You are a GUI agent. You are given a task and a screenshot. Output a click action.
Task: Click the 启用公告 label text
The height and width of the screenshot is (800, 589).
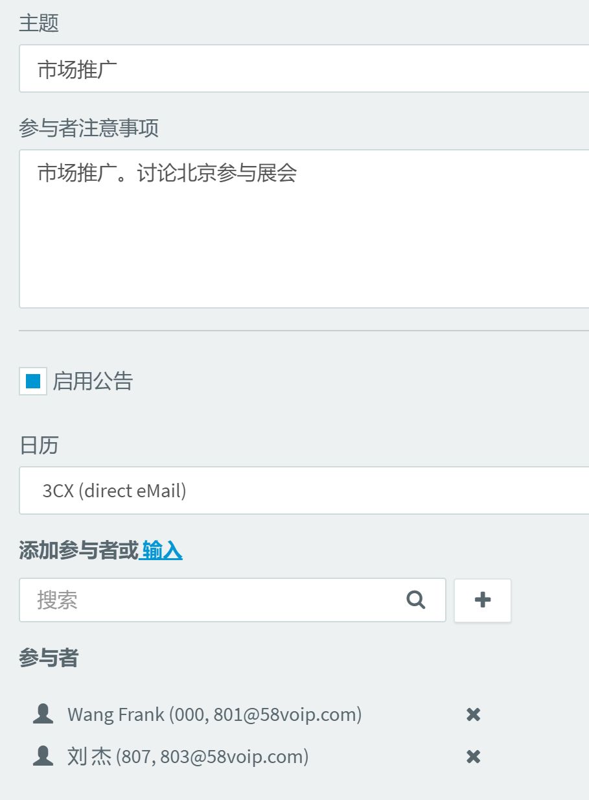(93, 381)
